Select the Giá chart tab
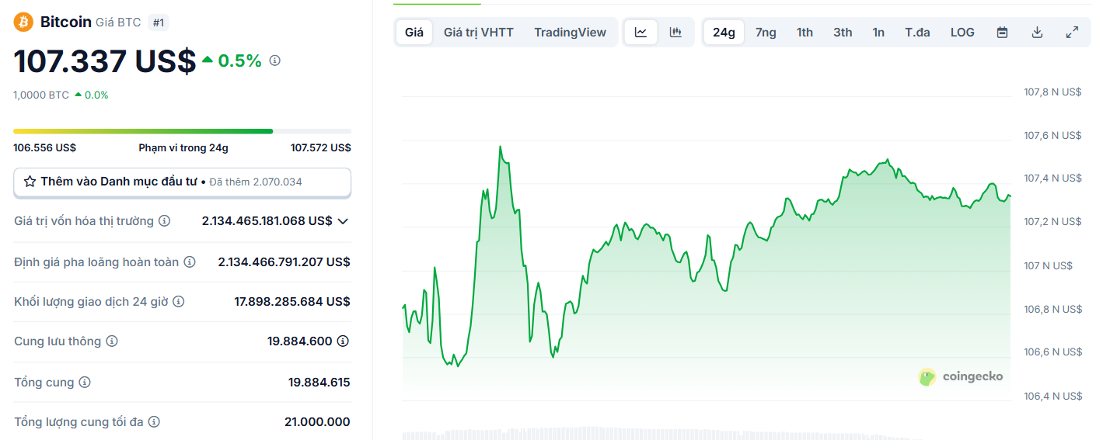1103x440 pixels. point(414,33)
